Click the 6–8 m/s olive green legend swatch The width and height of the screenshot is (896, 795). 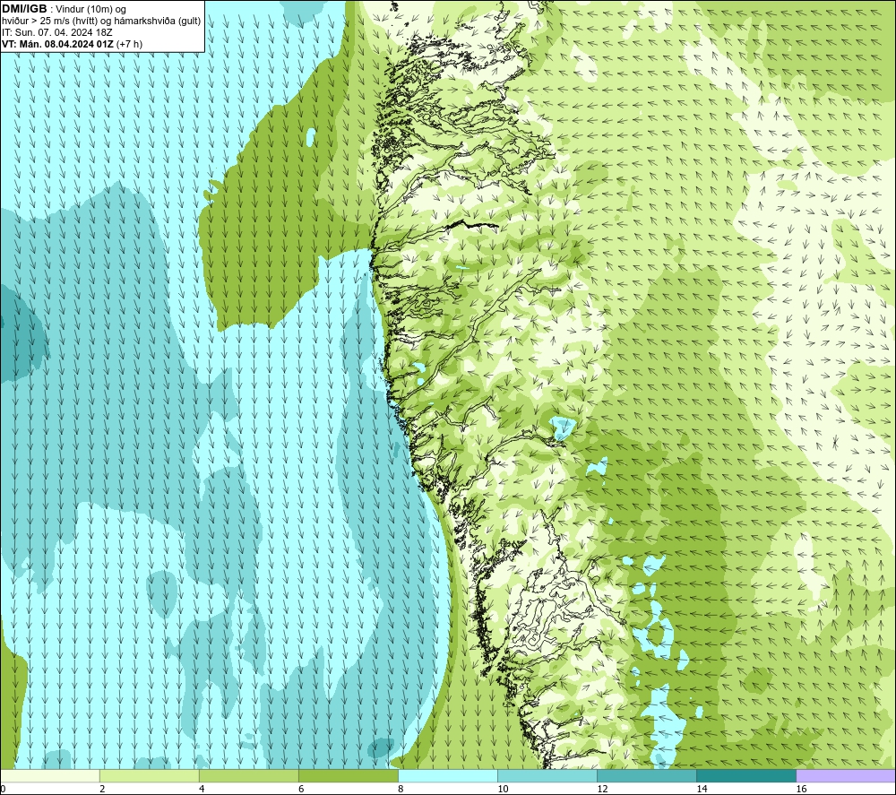click(x=349, y=775)
